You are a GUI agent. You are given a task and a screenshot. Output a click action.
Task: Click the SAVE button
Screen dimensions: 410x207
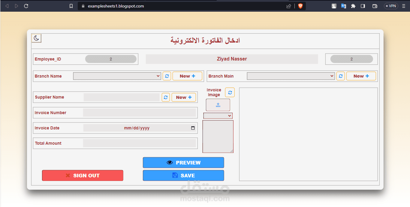coord(183,175)
